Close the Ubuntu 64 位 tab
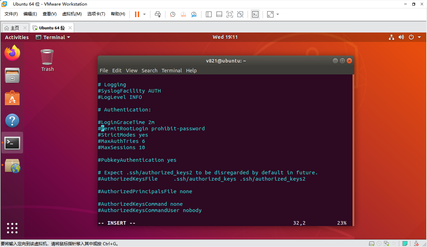The height and width of the screenshot is (247, 427). pos(70,28)
